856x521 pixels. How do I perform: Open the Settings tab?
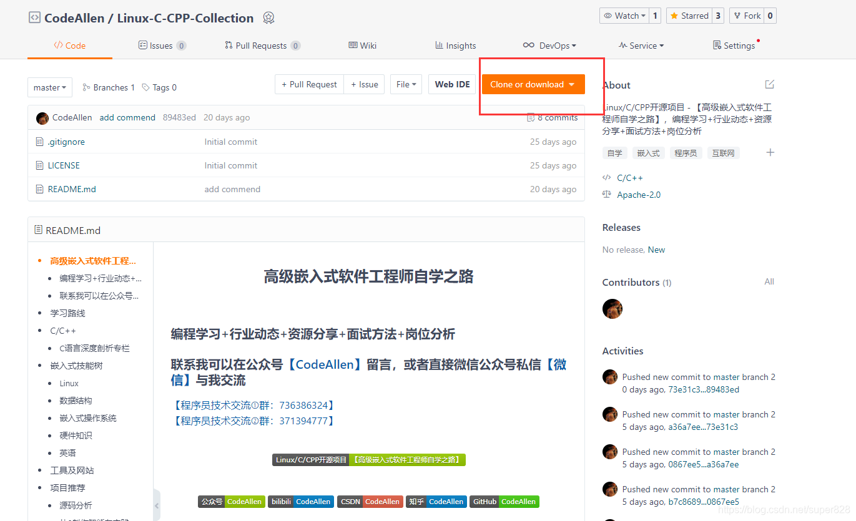pos(734,46)
